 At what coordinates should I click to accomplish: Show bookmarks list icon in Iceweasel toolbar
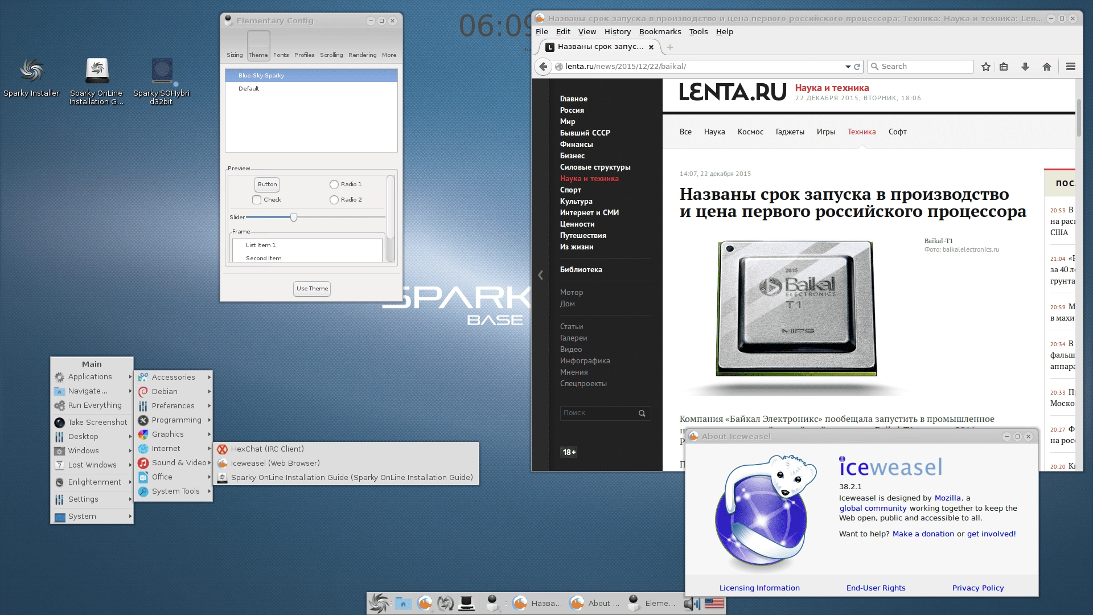(x=1004, y=67)
